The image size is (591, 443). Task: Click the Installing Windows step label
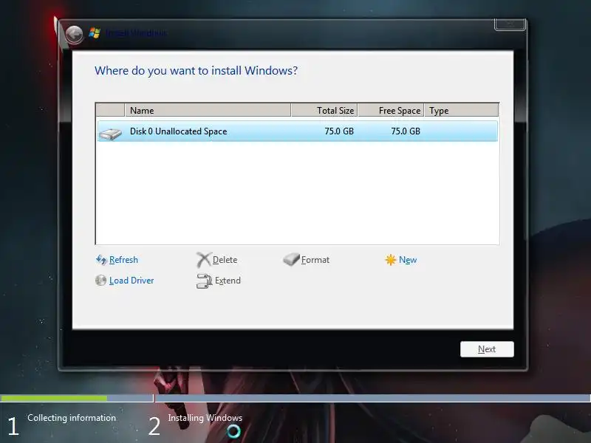205,418
